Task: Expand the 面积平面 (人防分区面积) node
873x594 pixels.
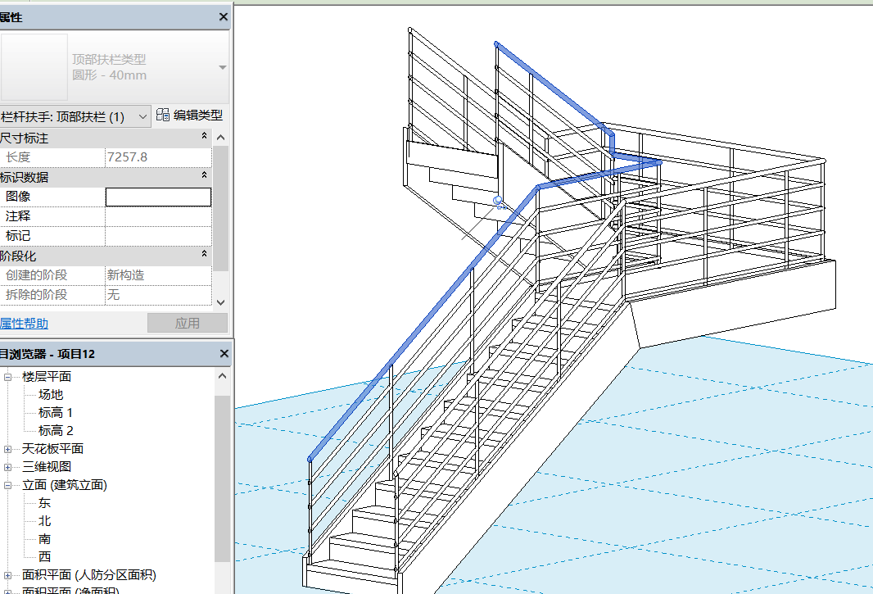Action: [8, 575]
